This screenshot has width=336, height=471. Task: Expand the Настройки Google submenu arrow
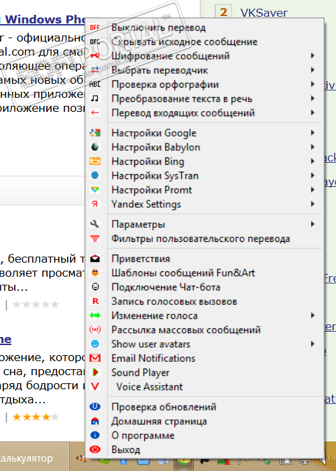(313, 133)
